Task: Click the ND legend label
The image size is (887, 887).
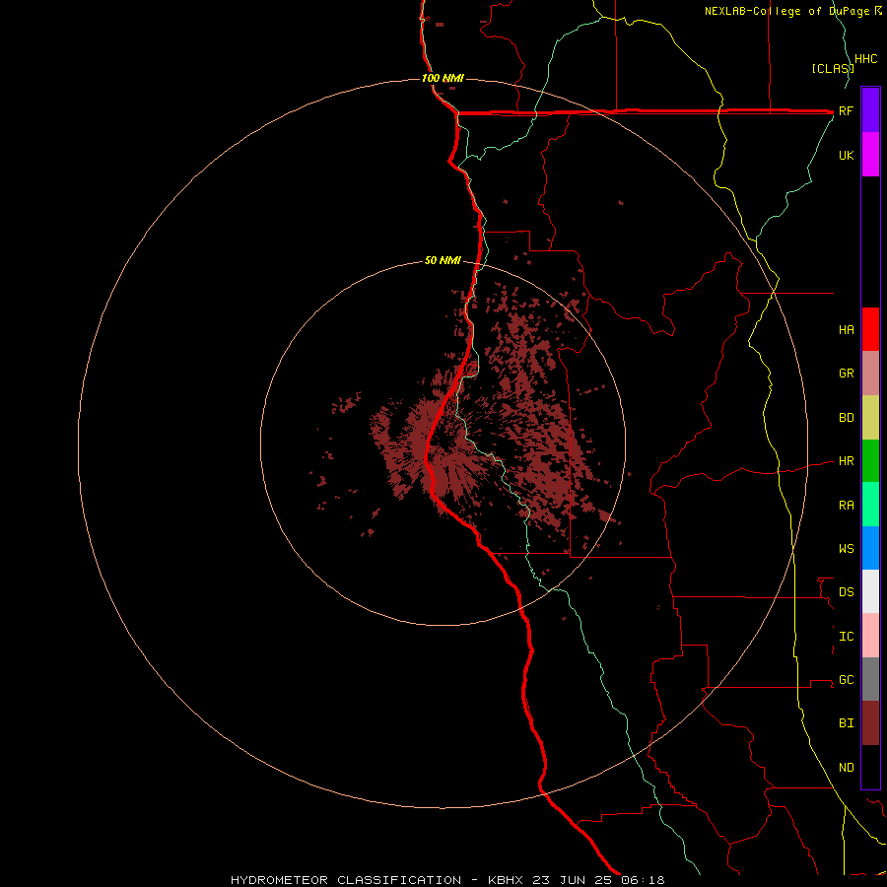Action: click(x=847, y=767)
